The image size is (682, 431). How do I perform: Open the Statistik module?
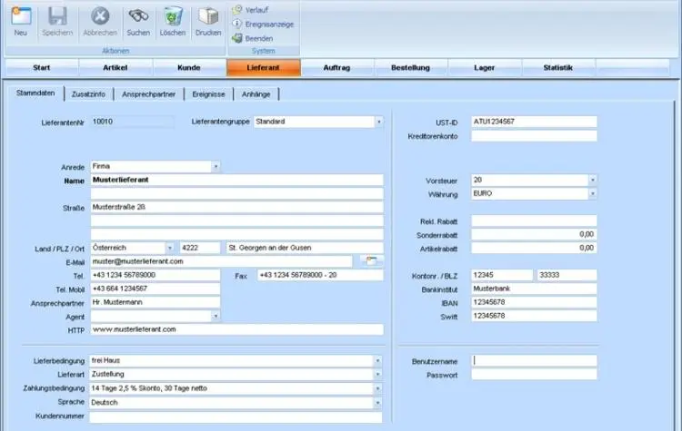tap(557, 68)
